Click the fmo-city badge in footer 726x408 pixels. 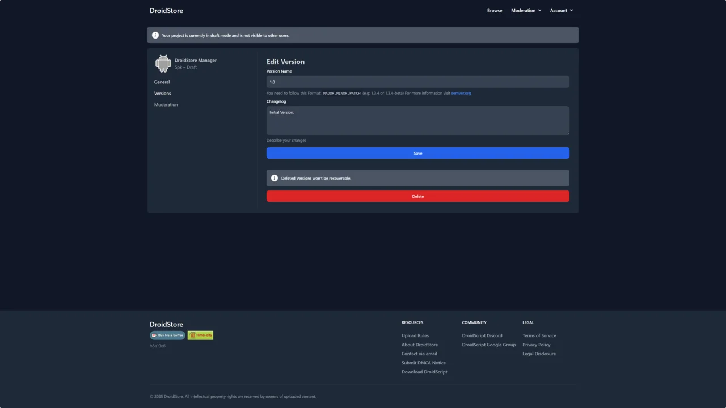pos(200,335)
